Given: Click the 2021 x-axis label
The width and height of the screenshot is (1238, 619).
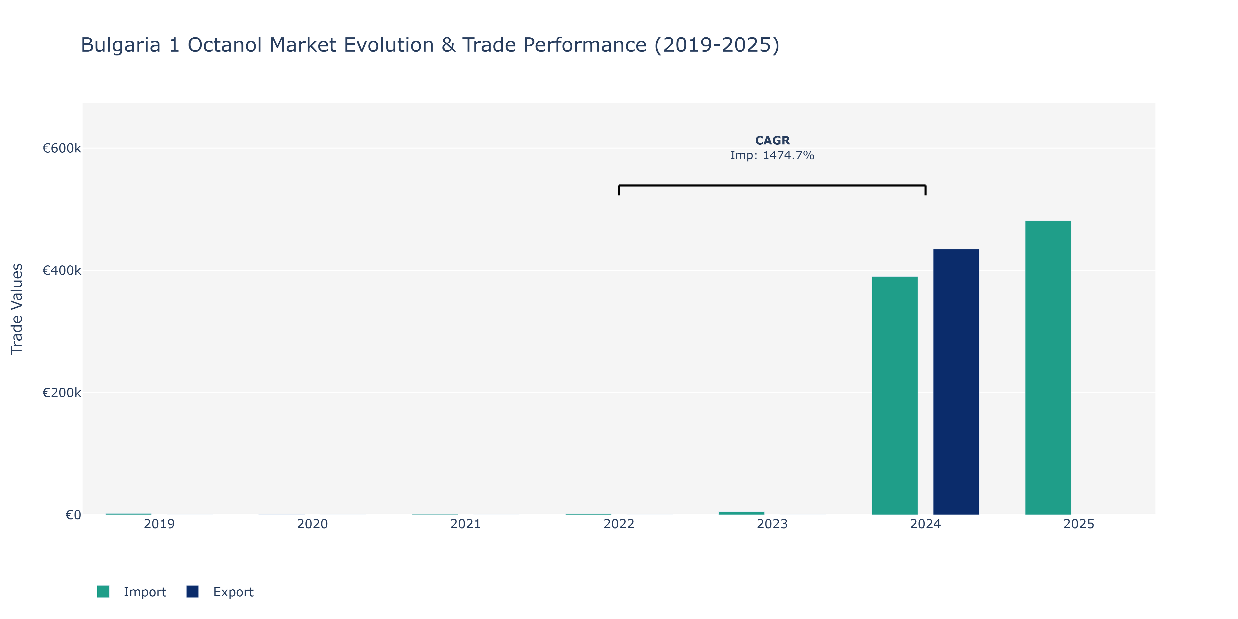Looking at the screenshot, I should pyautogui.click(x=466, y=524).
